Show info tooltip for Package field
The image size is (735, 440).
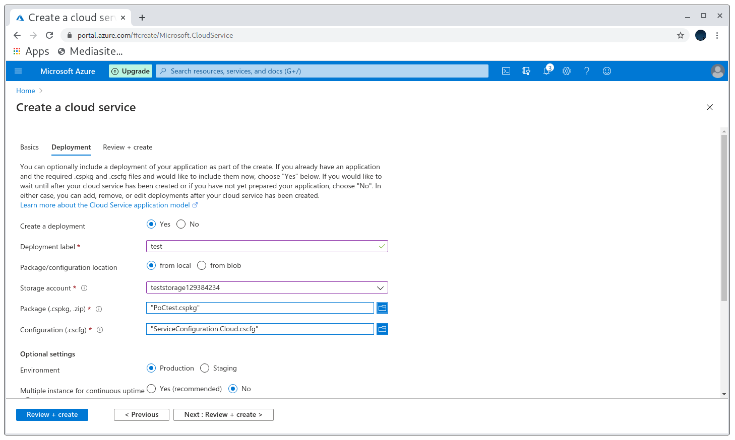[x=99, y=309]
